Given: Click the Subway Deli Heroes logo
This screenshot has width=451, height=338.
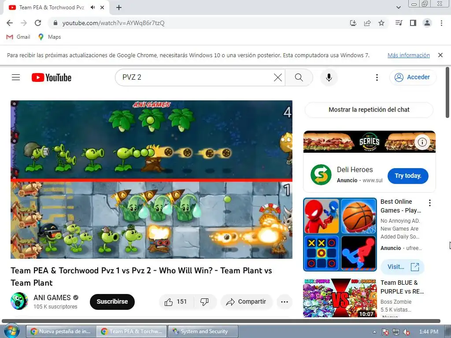Looking at the screenshot, I should pos(321,174).
